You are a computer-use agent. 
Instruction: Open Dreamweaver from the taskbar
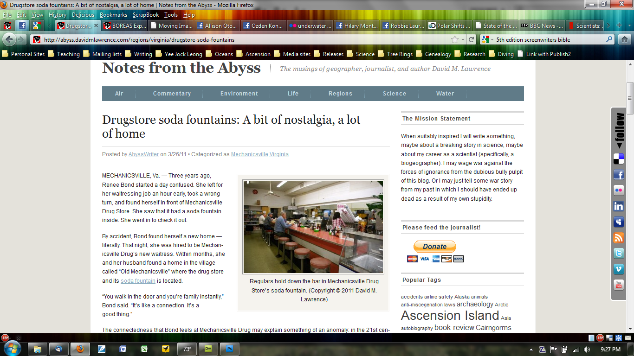208,349
